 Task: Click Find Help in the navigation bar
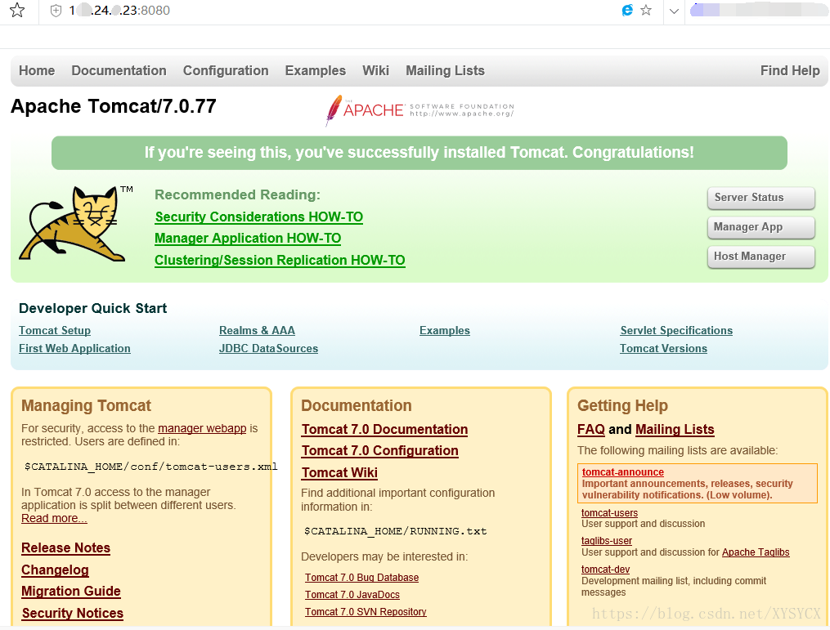point(790,70)
